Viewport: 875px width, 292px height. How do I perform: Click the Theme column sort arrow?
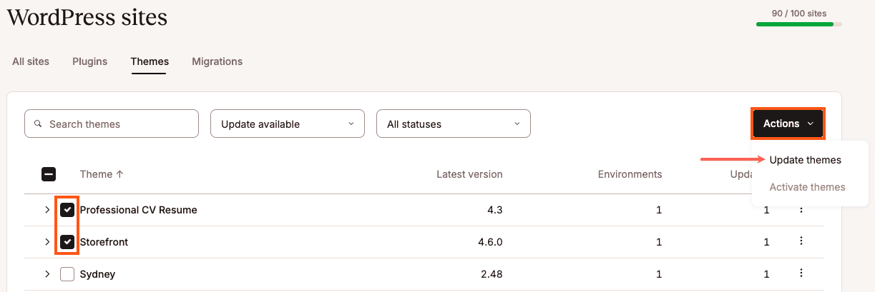119,174
